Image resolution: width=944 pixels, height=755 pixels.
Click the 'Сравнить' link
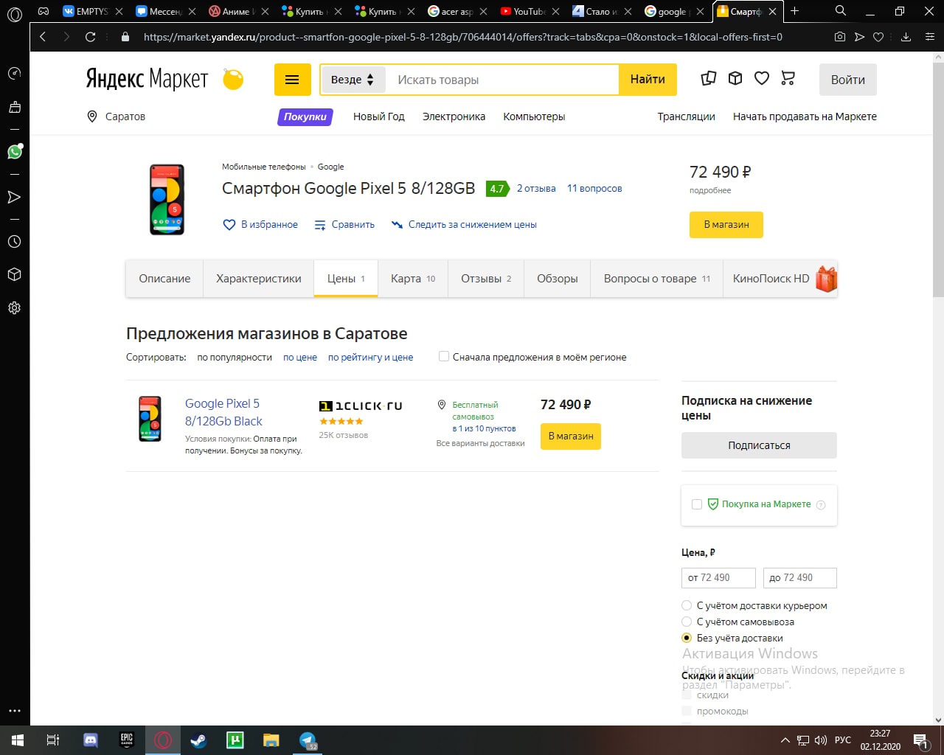click(344, 225)
